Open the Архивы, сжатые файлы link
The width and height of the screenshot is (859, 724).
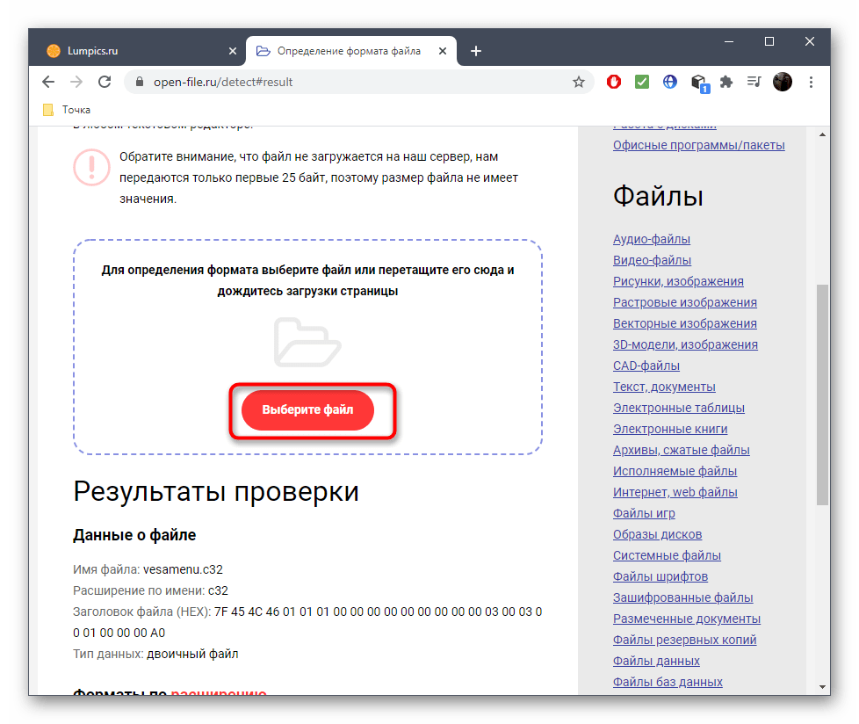pos(681,450)
